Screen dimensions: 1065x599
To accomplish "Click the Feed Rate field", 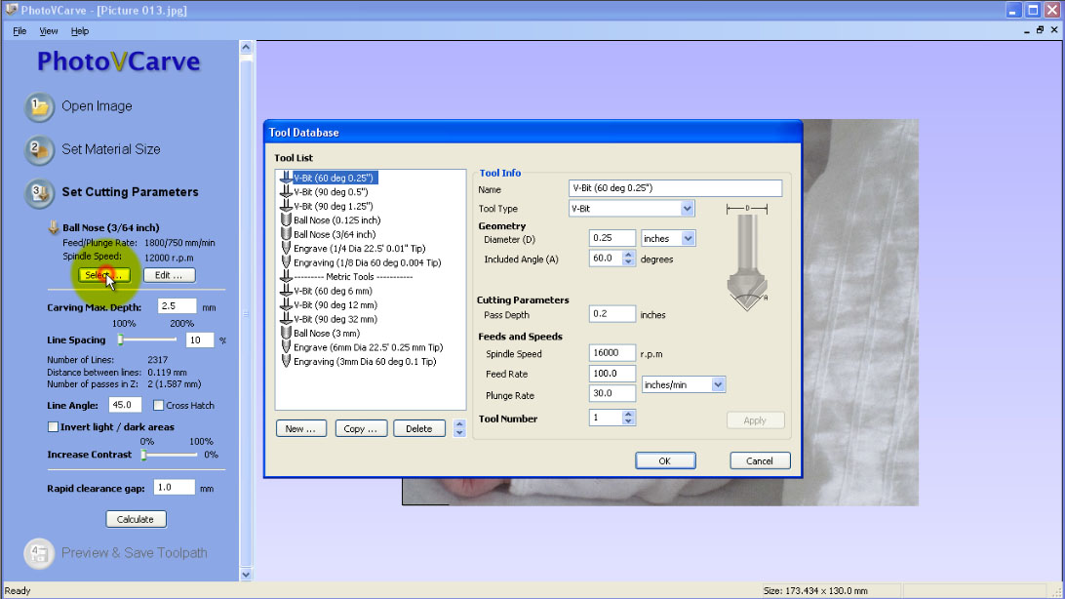I will 611,374.
